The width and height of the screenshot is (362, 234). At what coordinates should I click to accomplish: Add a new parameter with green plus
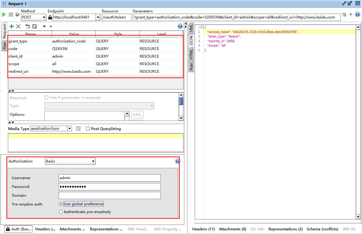click(11, 26)
